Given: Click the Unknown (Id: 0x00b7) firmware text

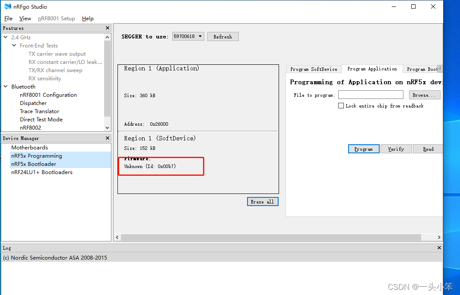Looking at the screenshot, I should (150, 166).
